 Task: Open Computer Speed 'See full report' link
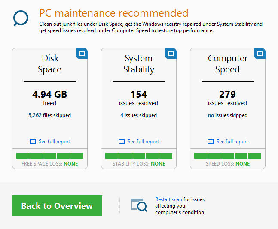click(x=232, y=142)
